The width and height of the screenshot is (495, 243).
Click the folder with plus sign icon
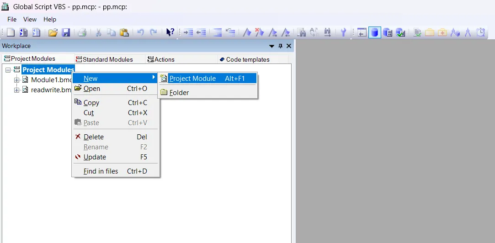[x=442, y=32]
